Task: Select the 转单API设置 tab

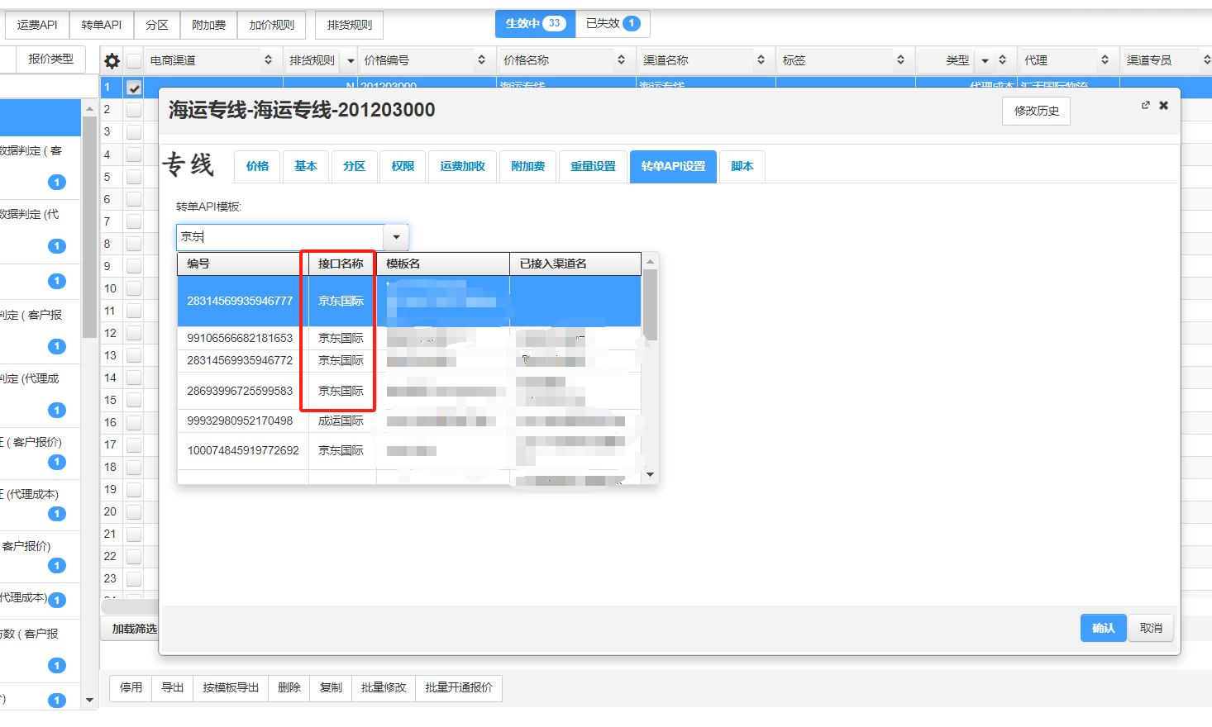Action: 674,166
